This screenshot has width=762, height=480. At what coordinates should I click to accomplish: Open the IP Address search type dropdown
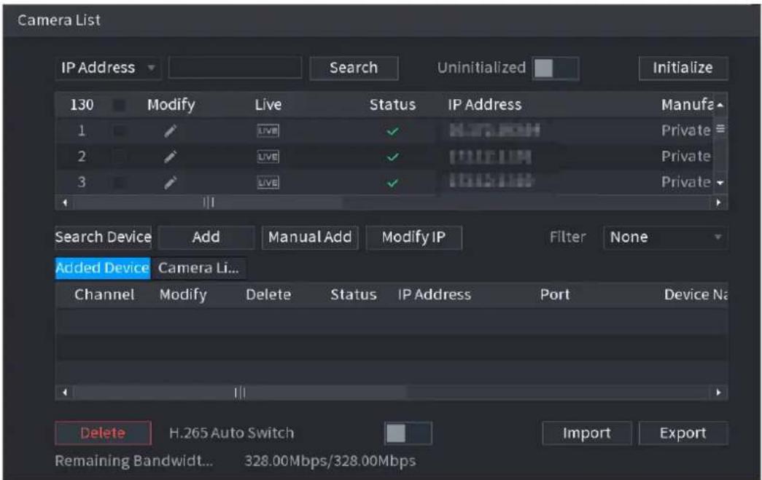point(108,68)
